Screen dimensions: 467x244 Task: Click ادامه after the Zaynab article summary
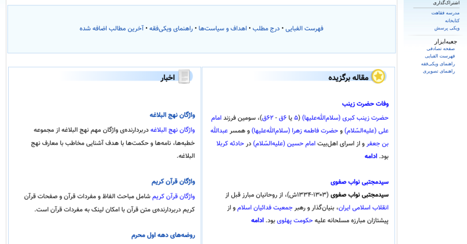click(371, 157)
